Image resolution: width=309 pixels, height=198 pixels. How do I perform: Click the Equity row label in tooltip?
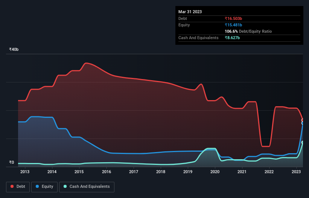[x=184, y=25]
